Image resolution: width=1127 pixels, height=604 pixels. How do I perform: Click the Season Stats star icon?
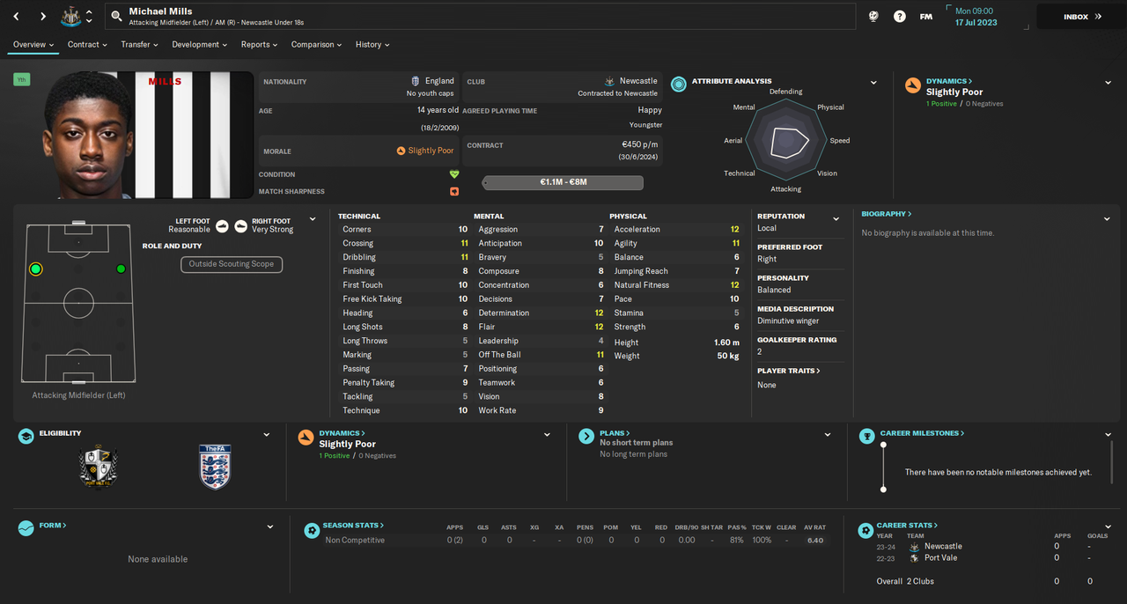tap(311, 531)
